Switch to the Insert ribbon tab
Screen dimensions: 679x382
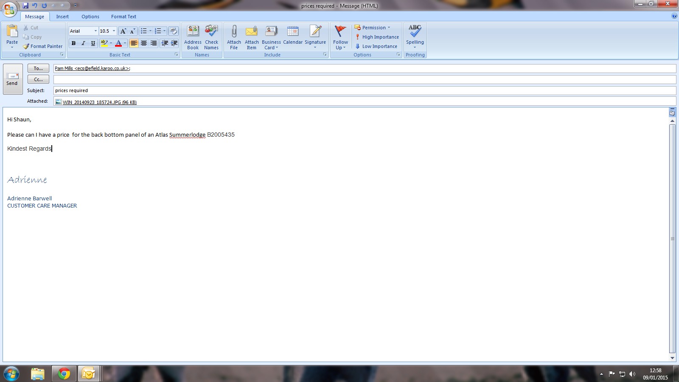pos(62,17)
